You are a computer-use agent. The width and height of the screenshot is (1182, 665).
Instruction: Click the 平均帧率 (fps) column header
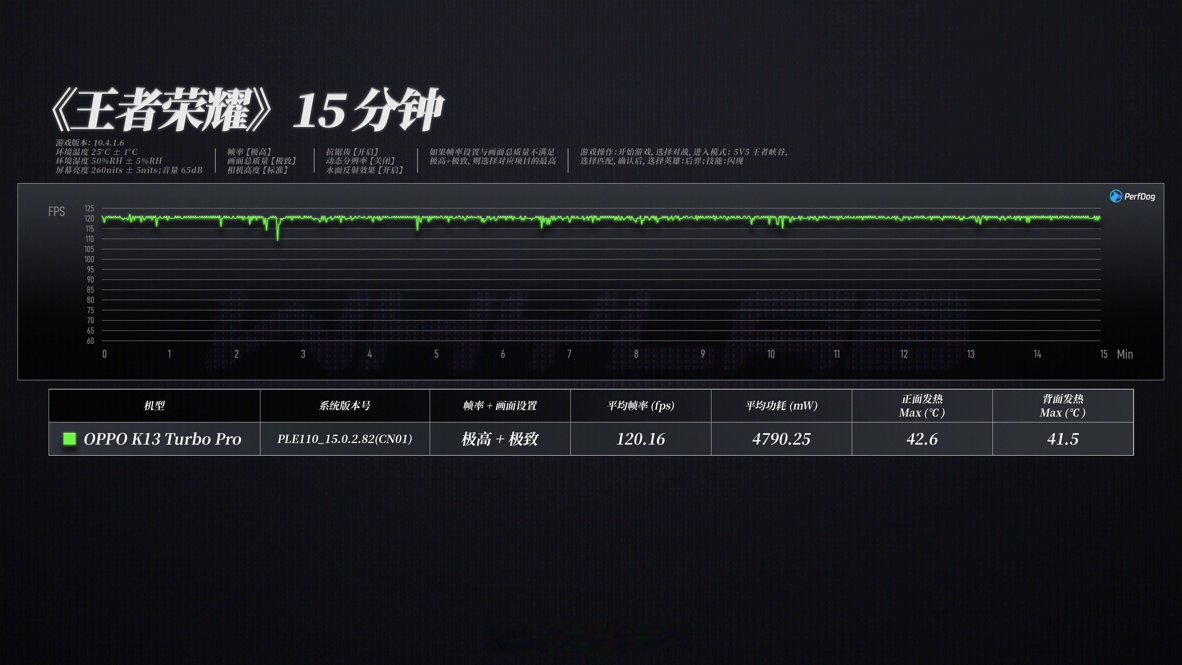click(x=641, y=406)
